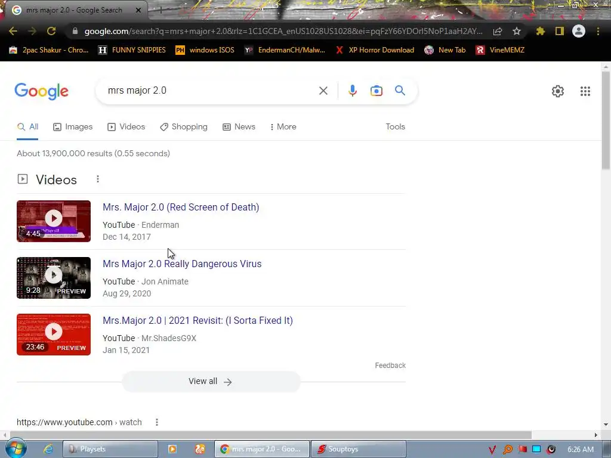Viewport: 611px width, 458px height.
Task: Open the Google apps grid
Action: [585, 91]
